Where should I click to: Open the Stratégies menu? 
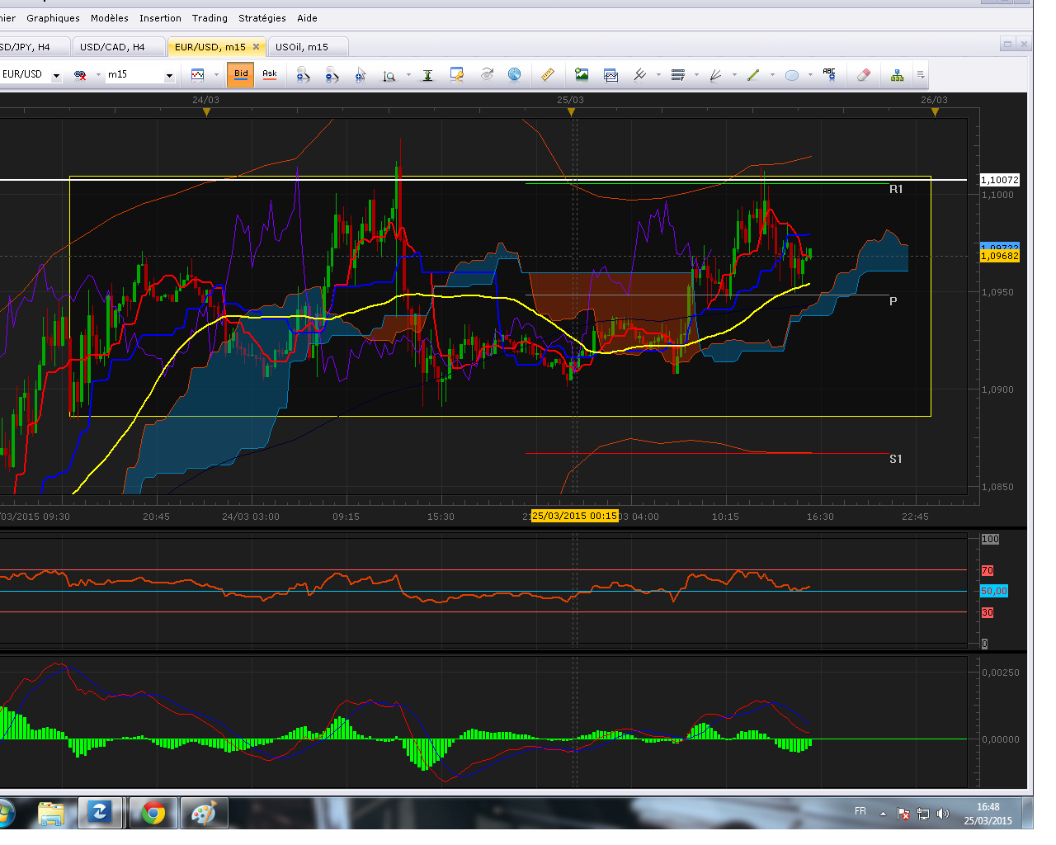click(x=262, y=18)
